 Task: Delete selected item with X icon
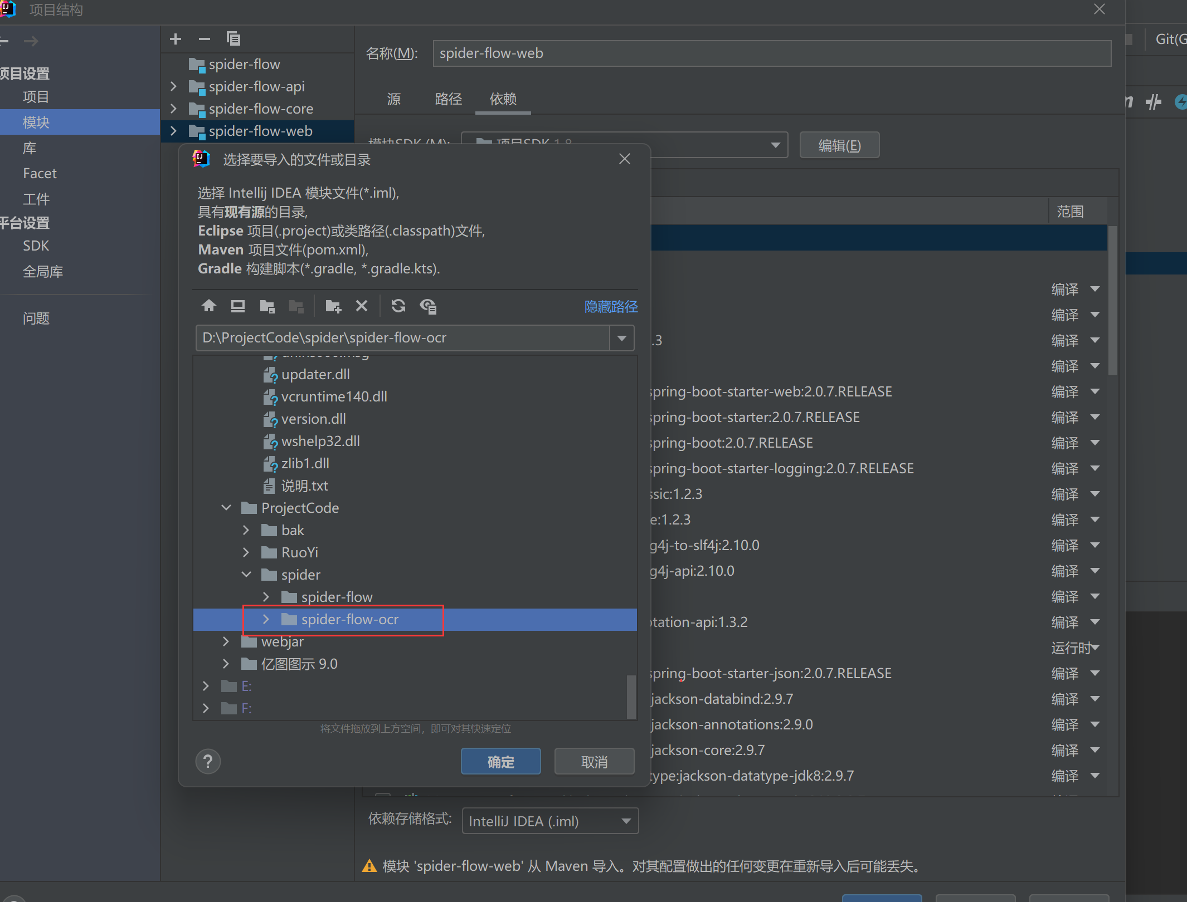tap(362, 306)
